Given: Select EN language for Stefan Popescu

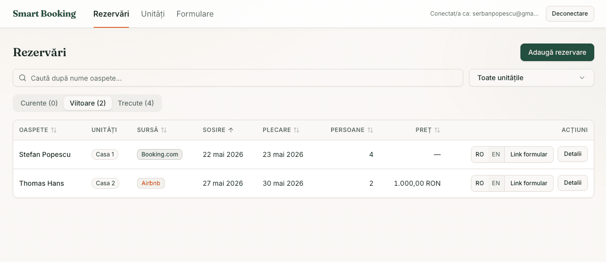Looking at the screenshot, I should click(x=496, y=154).
